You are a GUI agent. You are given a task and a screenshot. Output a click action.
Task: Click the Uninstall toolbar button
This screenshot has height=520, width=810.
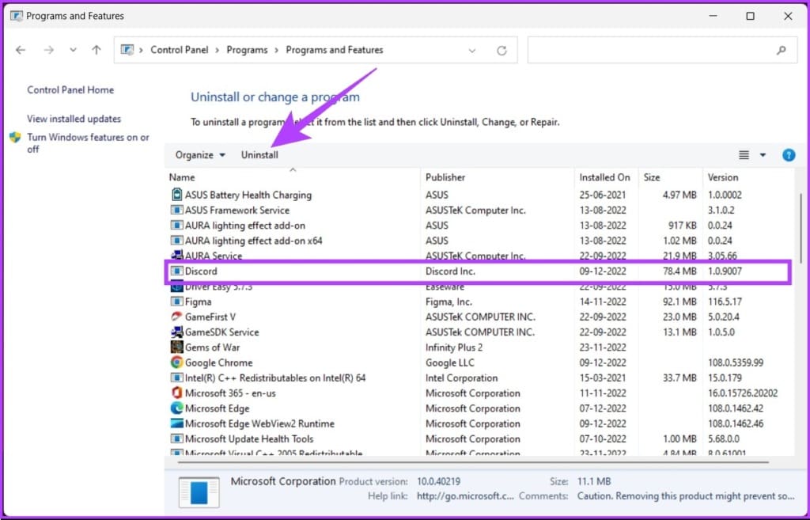point(259,155)
